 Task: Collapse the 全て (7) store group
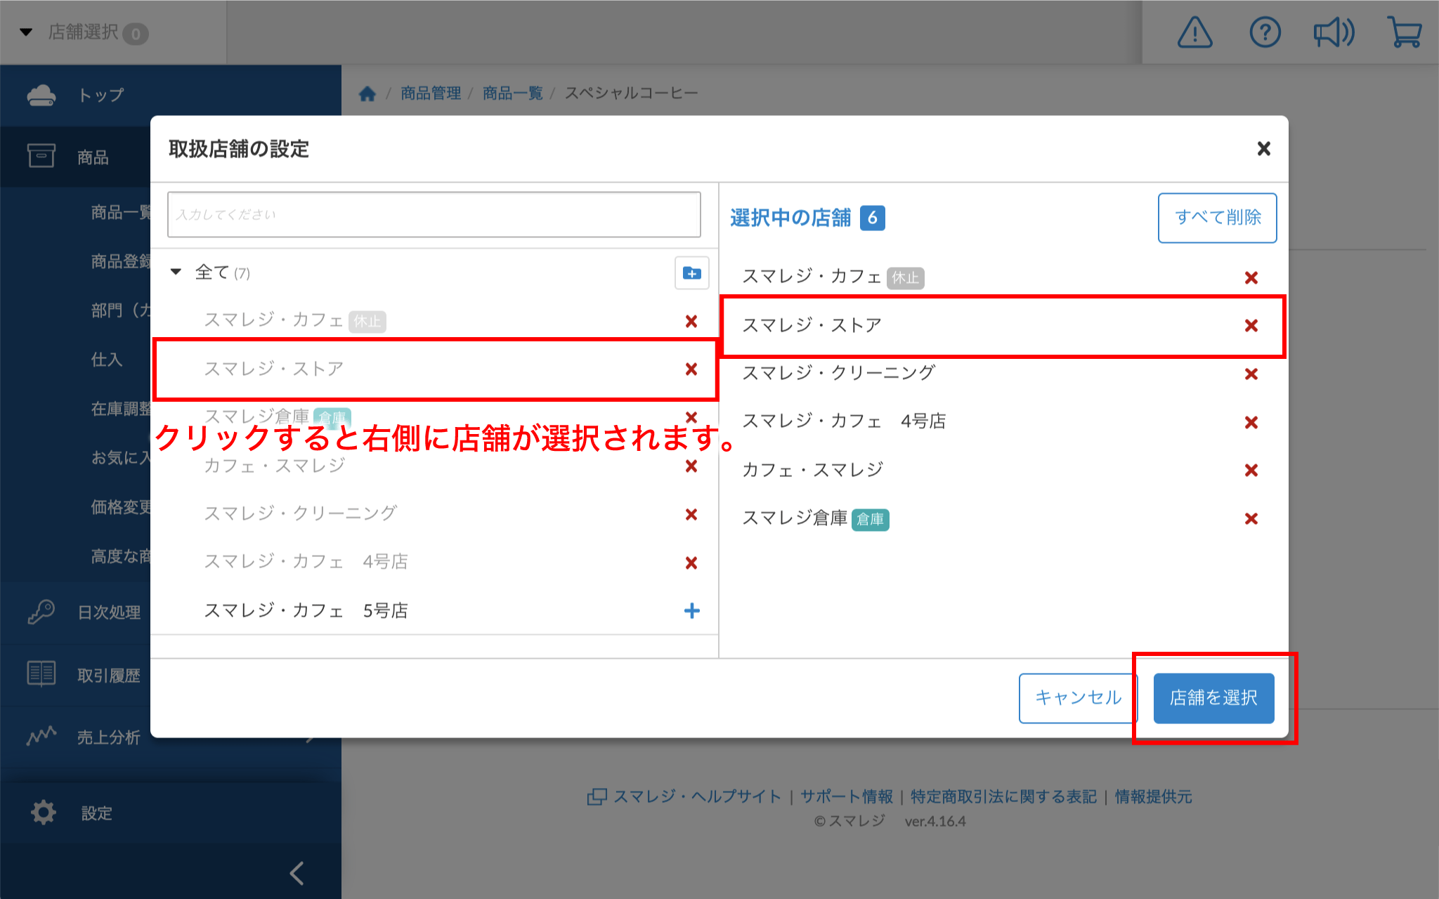pos(176,272)
